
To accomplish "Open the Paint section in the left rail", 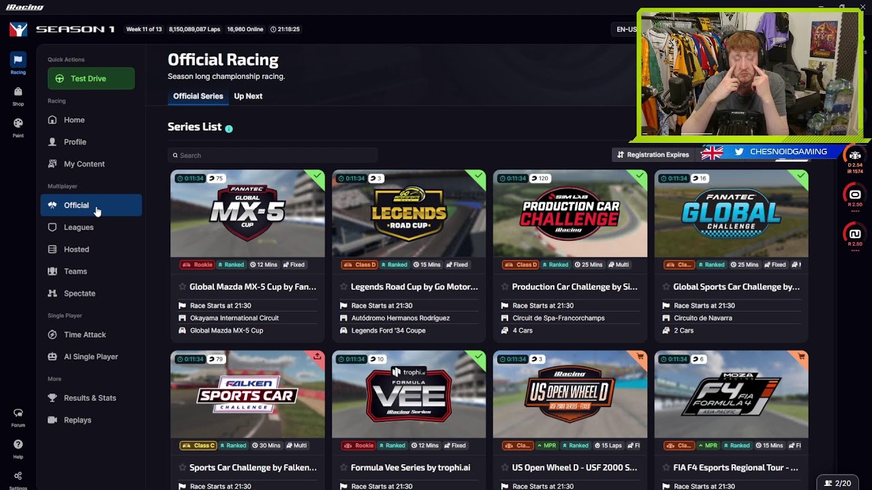I will tap(18, 127).
